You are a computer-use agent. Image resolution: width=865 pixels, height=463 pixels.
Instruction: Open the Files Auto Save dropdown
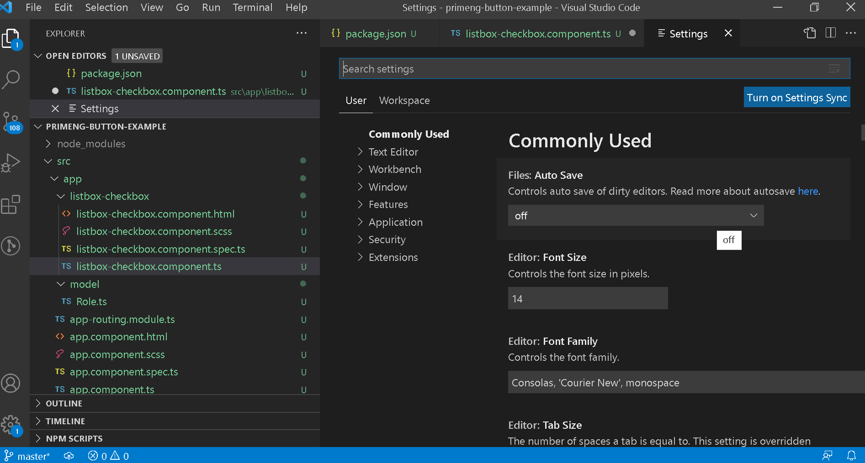coord(636,215)
